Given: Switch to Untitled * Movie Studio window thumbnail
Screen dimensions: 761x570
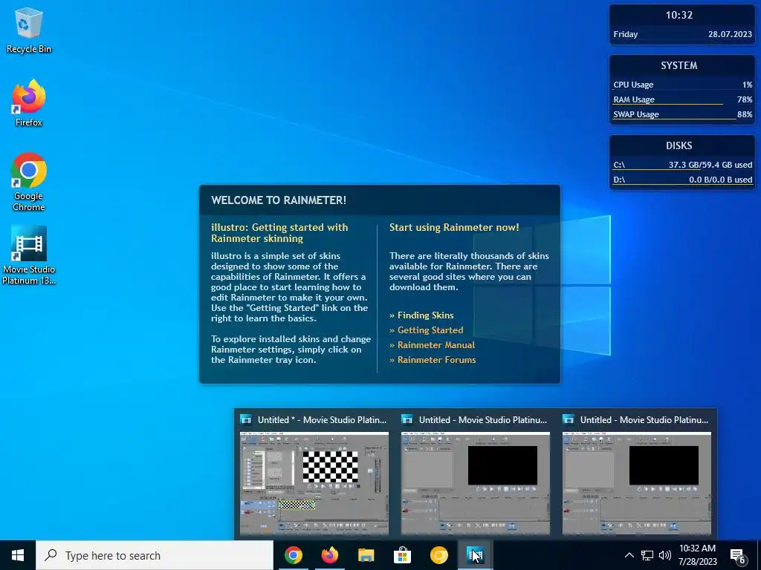Looking at the screenshot, I should (314, 483).
